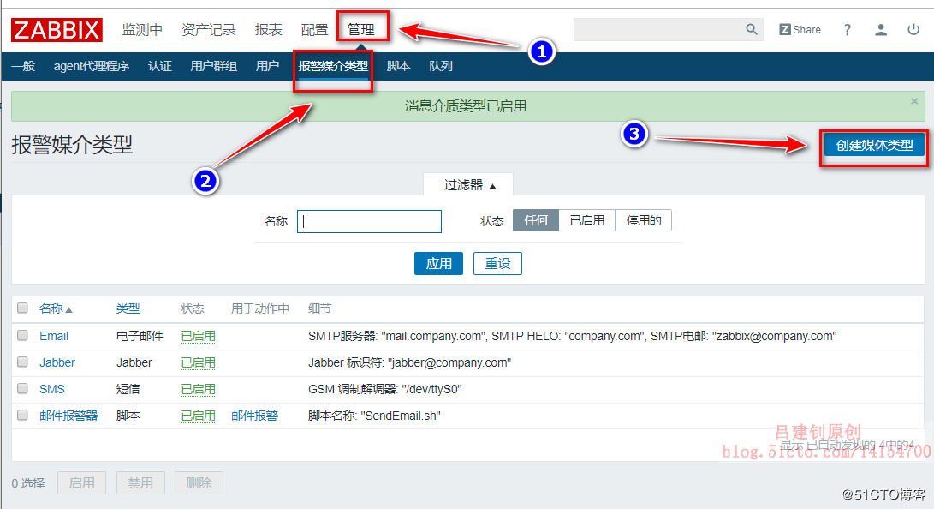Go to the 脚本 submenu
Viewport: 934px width, 509px height.
click(398, 66)
